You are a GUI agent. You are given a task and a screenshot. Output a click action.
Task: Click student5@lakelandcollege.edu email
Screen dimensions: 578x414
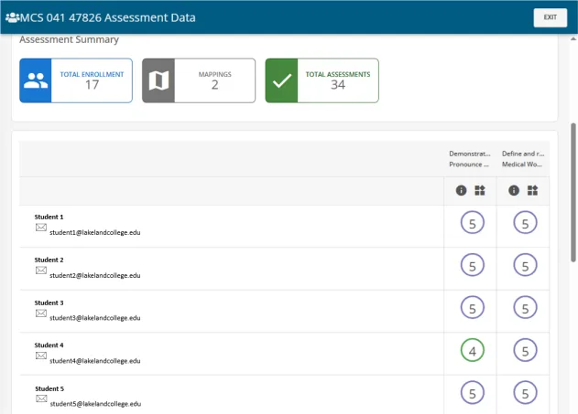(x=95, y=404)
